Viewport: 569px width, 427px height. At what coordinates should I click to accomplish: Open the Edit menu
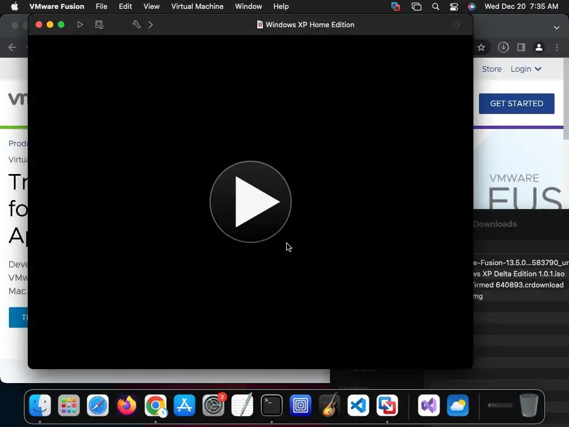pyautogui.click(x=125, y=7)
